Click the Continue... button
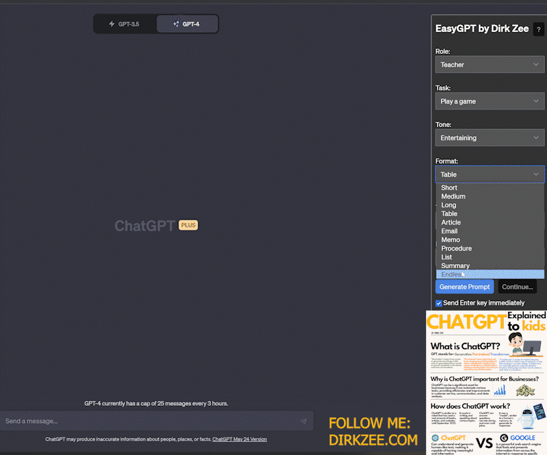This screenshot has height=455, width=547. pyautogui.click(x=518, y=287)
